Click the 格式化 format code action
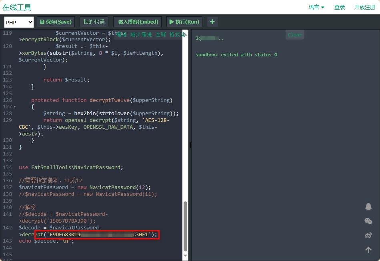The height and width of the screenshot is (261, 380). [x=178, y=35]
